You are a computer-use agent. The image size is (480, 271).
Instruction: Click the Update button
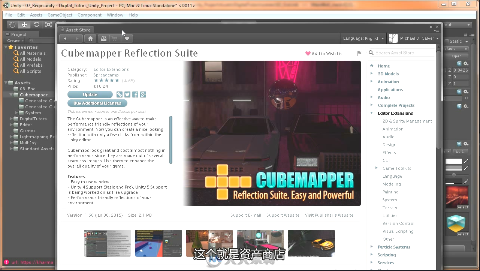coord(90,94)
